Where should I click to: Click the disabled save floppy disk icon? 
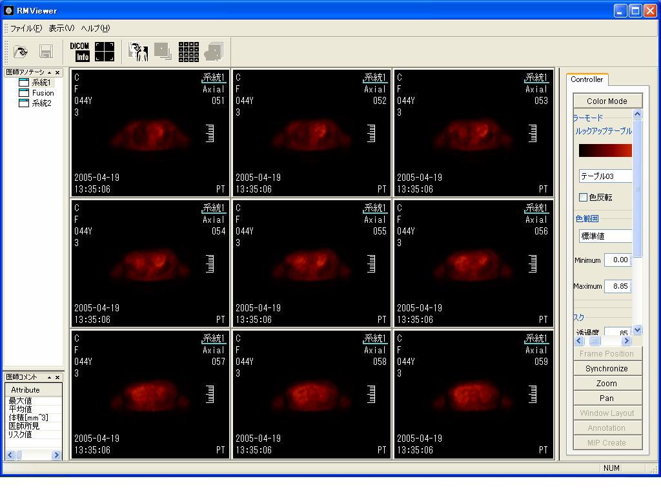click(x=46, y=52)
